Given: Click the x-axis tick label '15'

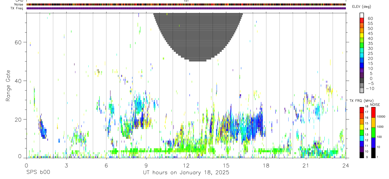Looking at the screenshot, I should [x=226, y=165].
